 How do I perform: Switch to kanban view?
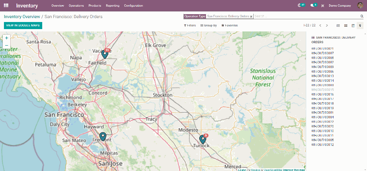[x=346, y=26]
